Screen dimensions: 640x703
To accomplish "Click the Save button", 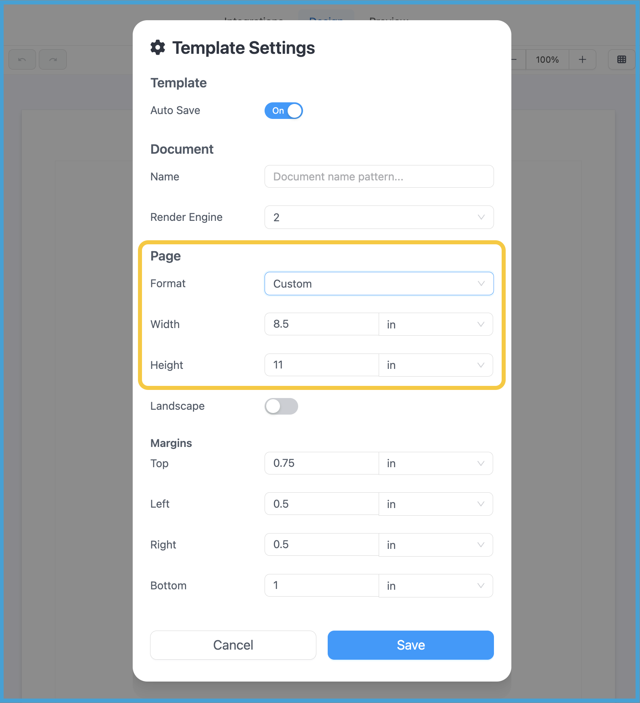I will [411, 645].
